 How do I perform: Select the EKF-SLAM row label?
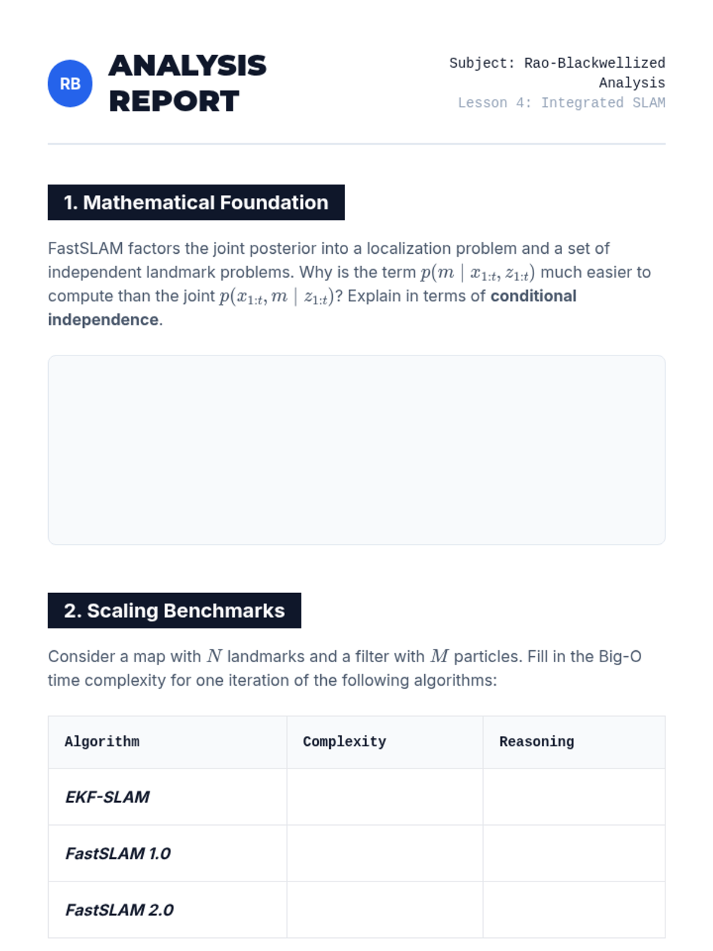click(x=108, y=797)
